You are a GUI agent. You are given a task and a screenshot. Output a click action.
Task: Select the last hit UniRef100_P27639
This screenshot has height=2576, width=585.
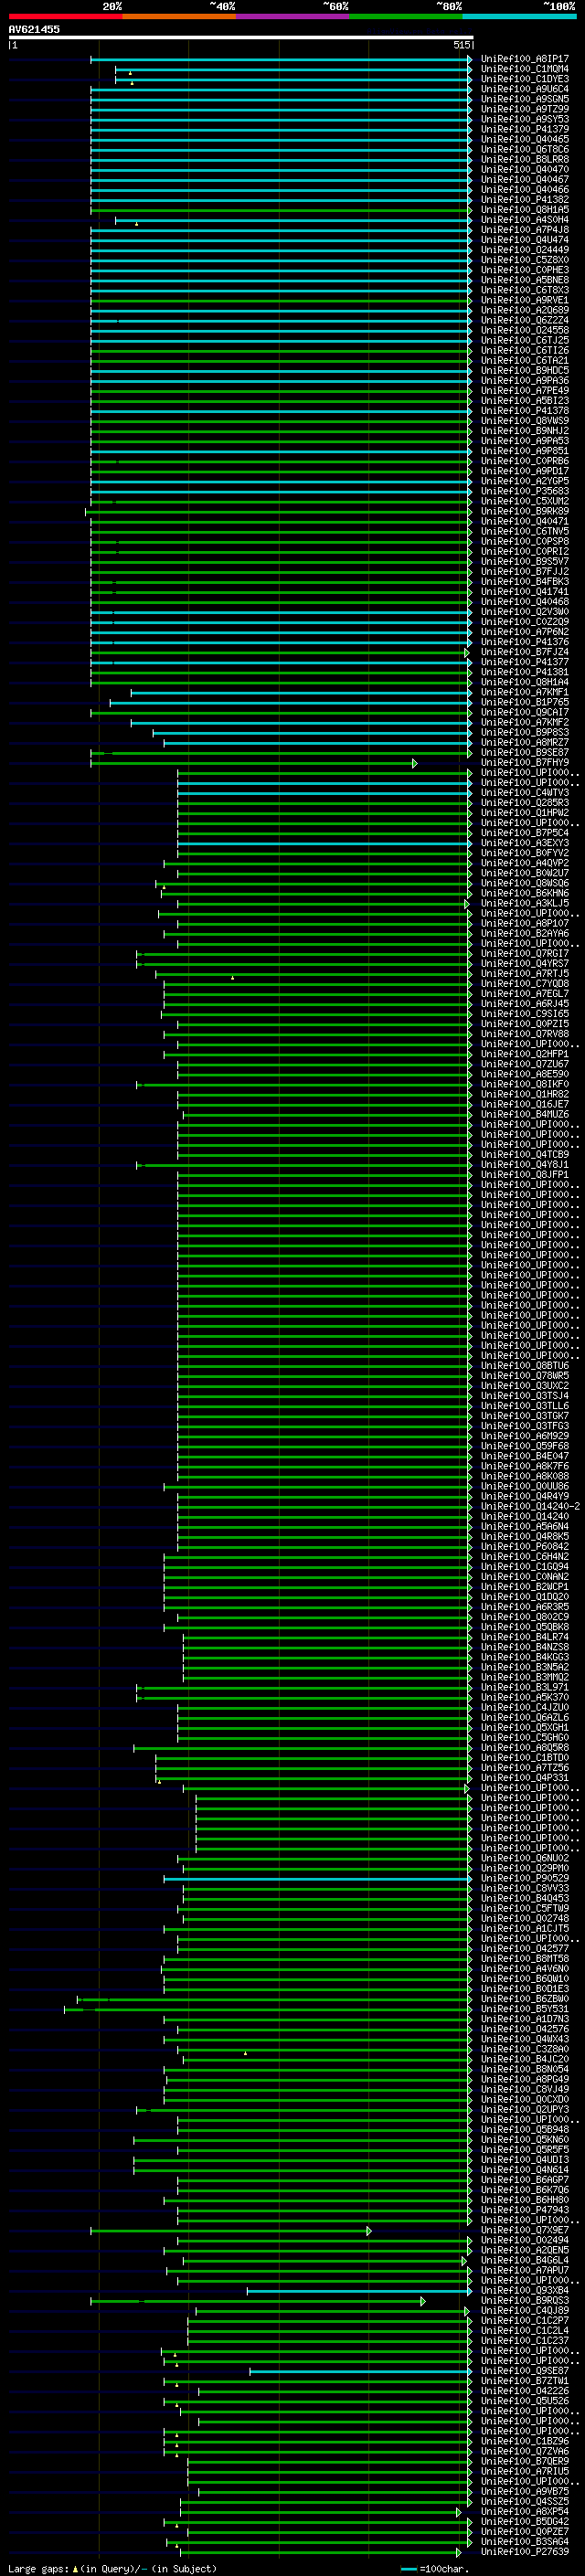[524, 2551]
